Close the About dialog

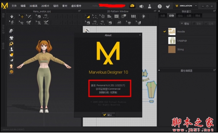pyautogui.click(x=140, y=35)
